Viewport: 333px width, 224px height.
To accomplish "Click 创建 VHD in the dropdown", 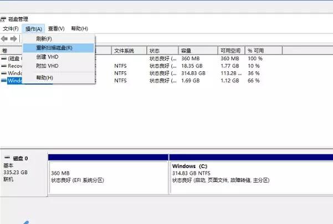I will (47, 57).
